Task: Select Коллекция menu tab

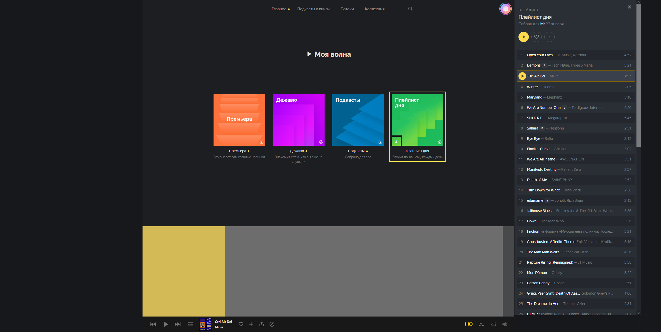Action: pyautogui.click(x=375, y=9)
